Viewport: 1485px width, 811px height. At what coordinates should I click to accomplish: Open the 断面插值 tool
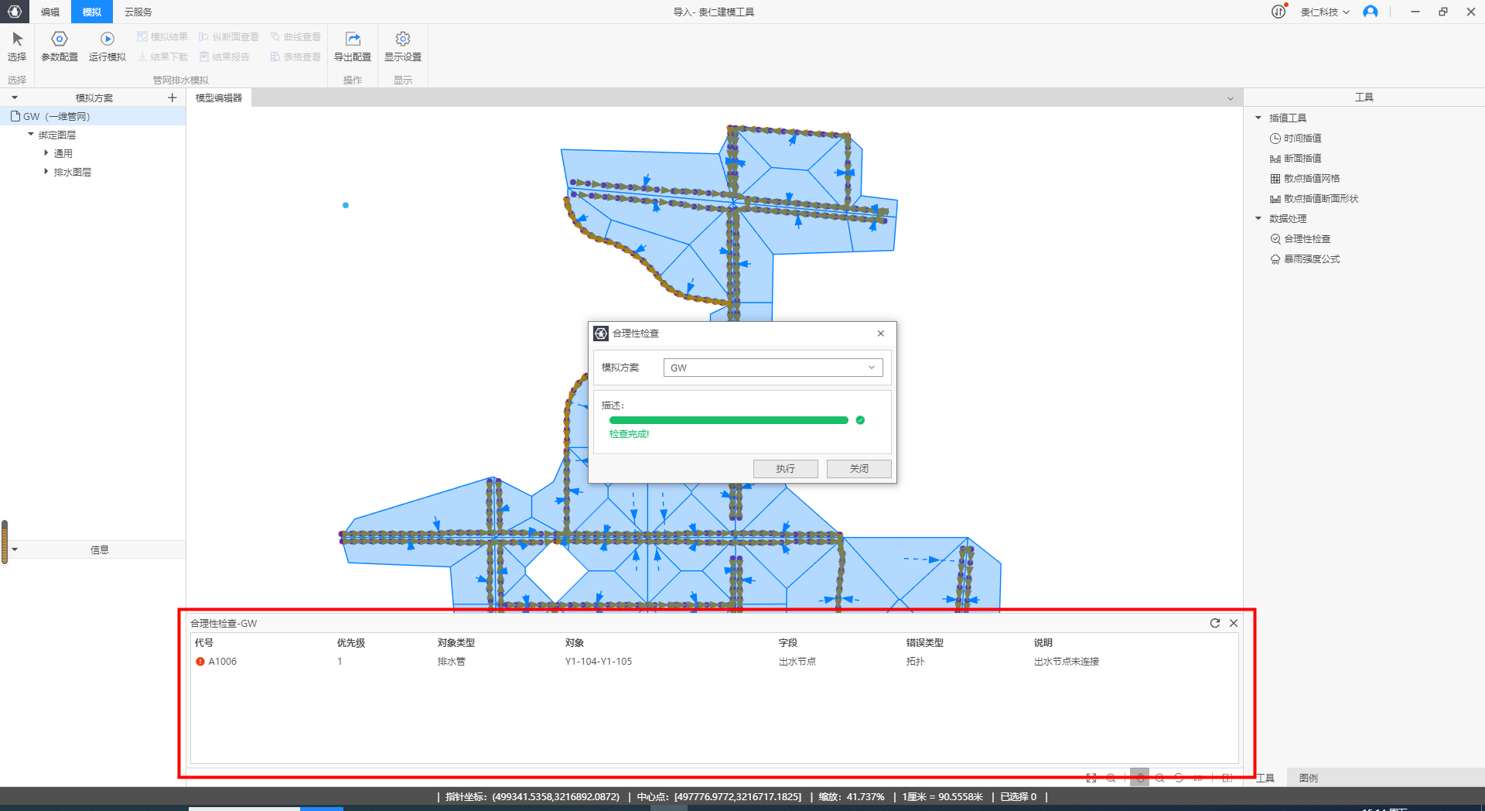[x=1296, y=158]
